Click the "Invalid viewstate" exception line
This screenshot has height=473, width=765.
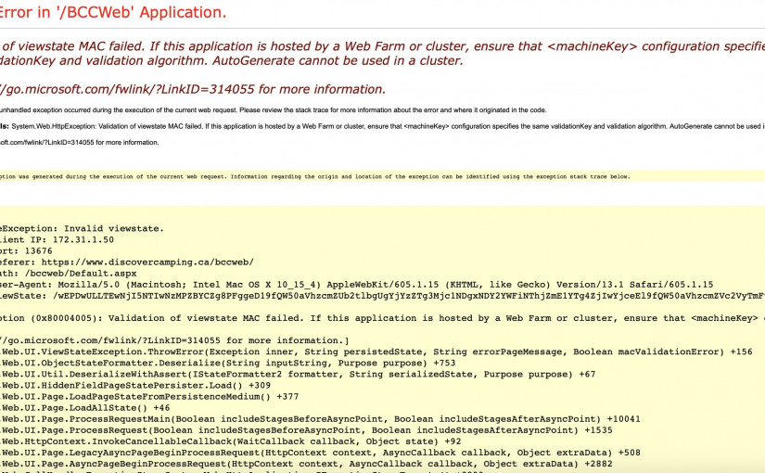tap(83, 227)
